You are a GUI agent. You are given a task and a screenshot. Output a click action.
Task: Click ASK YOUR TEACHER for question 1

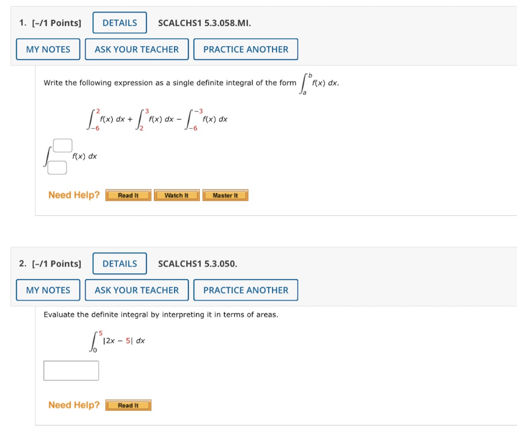click(136, 49)
